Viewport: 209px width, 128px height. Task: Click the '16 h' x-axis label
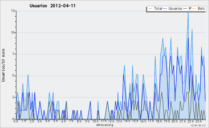click(x=143, y=121)
